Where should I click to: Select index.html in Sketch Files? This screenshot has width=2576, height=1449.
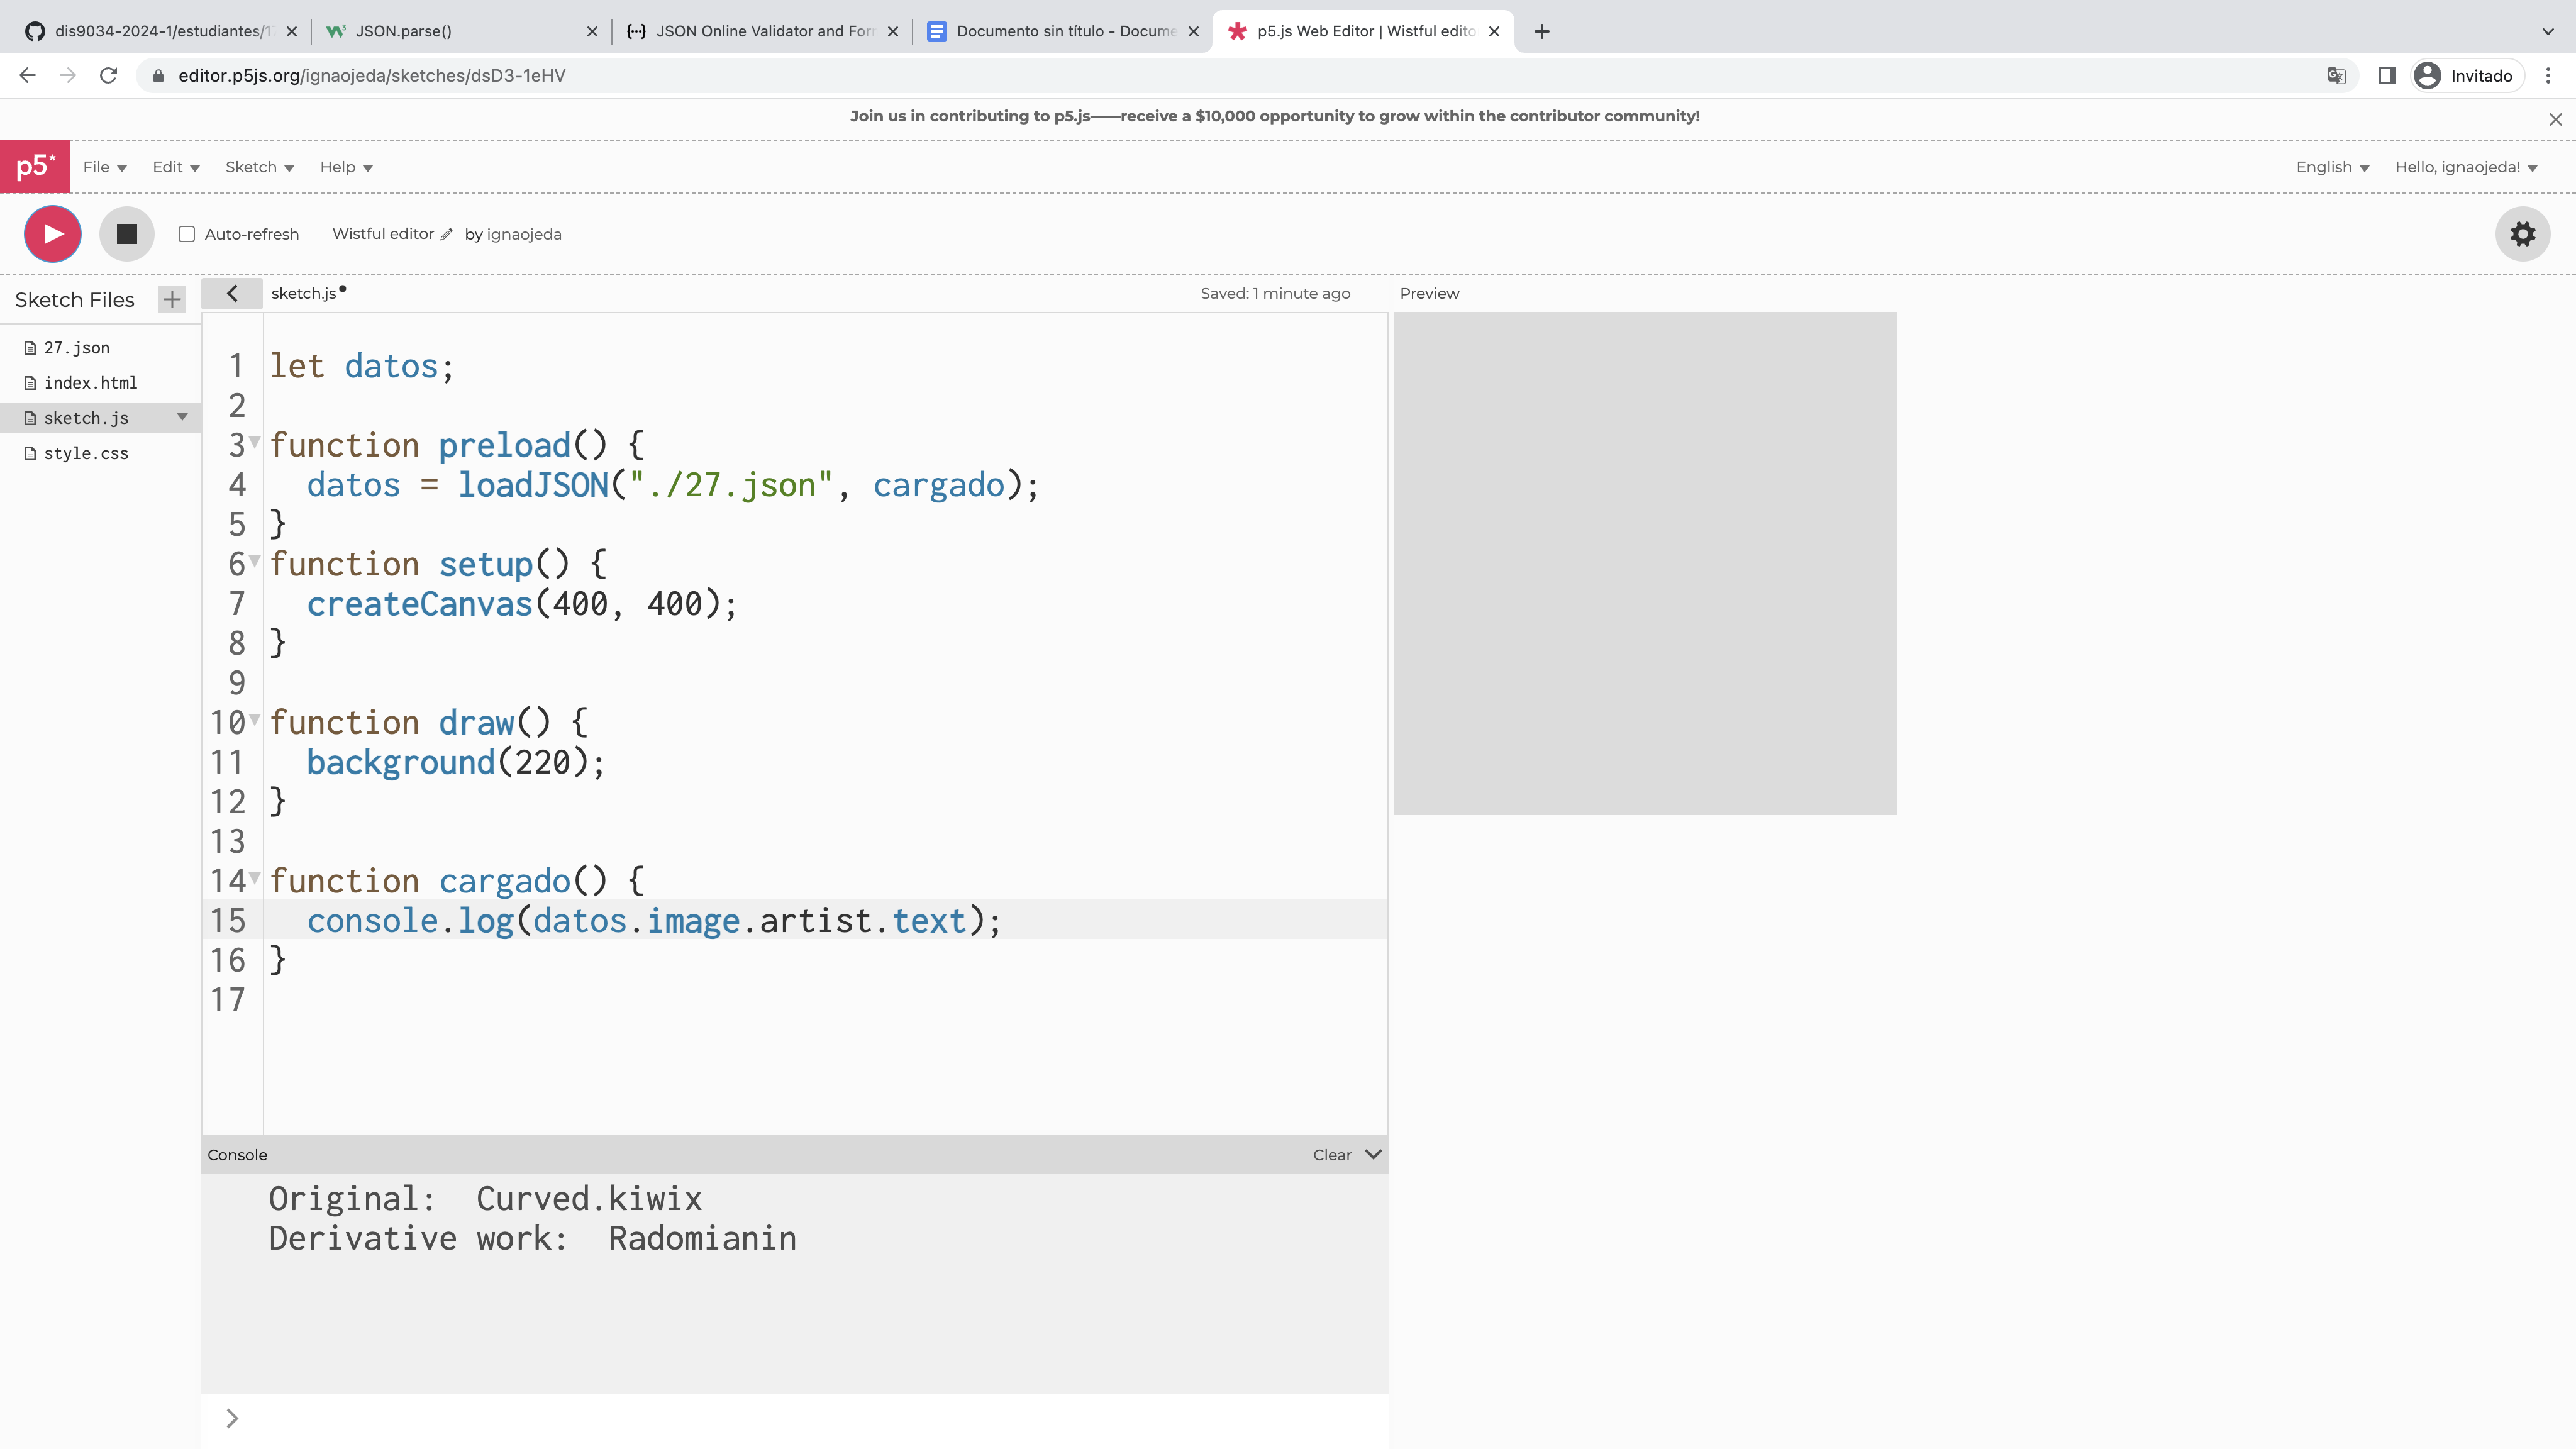click(x=91, y=383)
